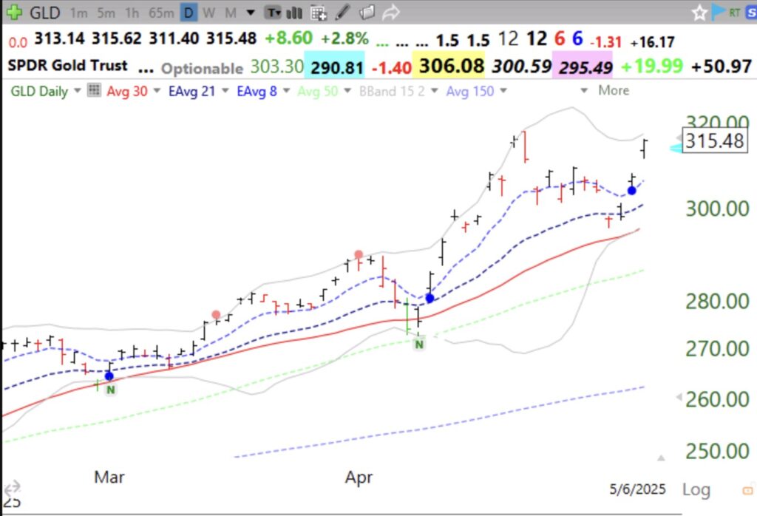Viewport: 757px width, 516px height.
Task: Click the blue dot marker in early March
Action: click(x=109, y=376)
